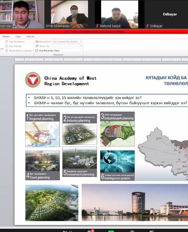The width and height of the screenshot is (188, 232).
Task: Click the China Academy red circular logo
Action: (x=33, y=80)
